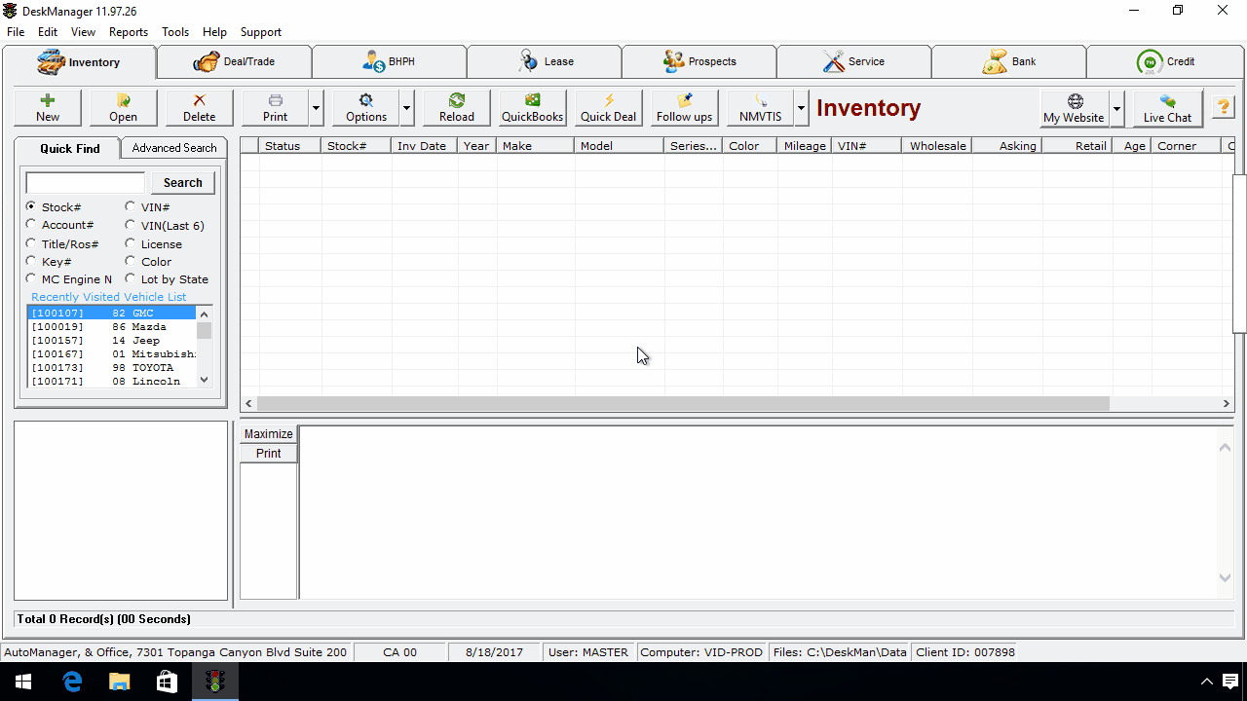The height and width of the screenshot is (701, 1247).
Task: Open QuickBooks integration from the toolbar
Action: click(x=531, y=107)
